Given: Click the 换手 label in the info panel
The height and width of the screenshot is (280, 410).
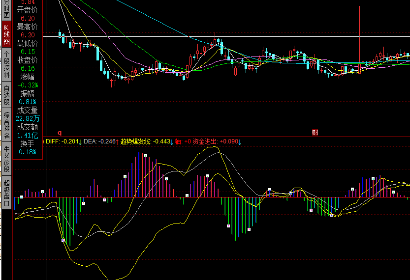Looking at the screenshot, I should tap(28, 143).
